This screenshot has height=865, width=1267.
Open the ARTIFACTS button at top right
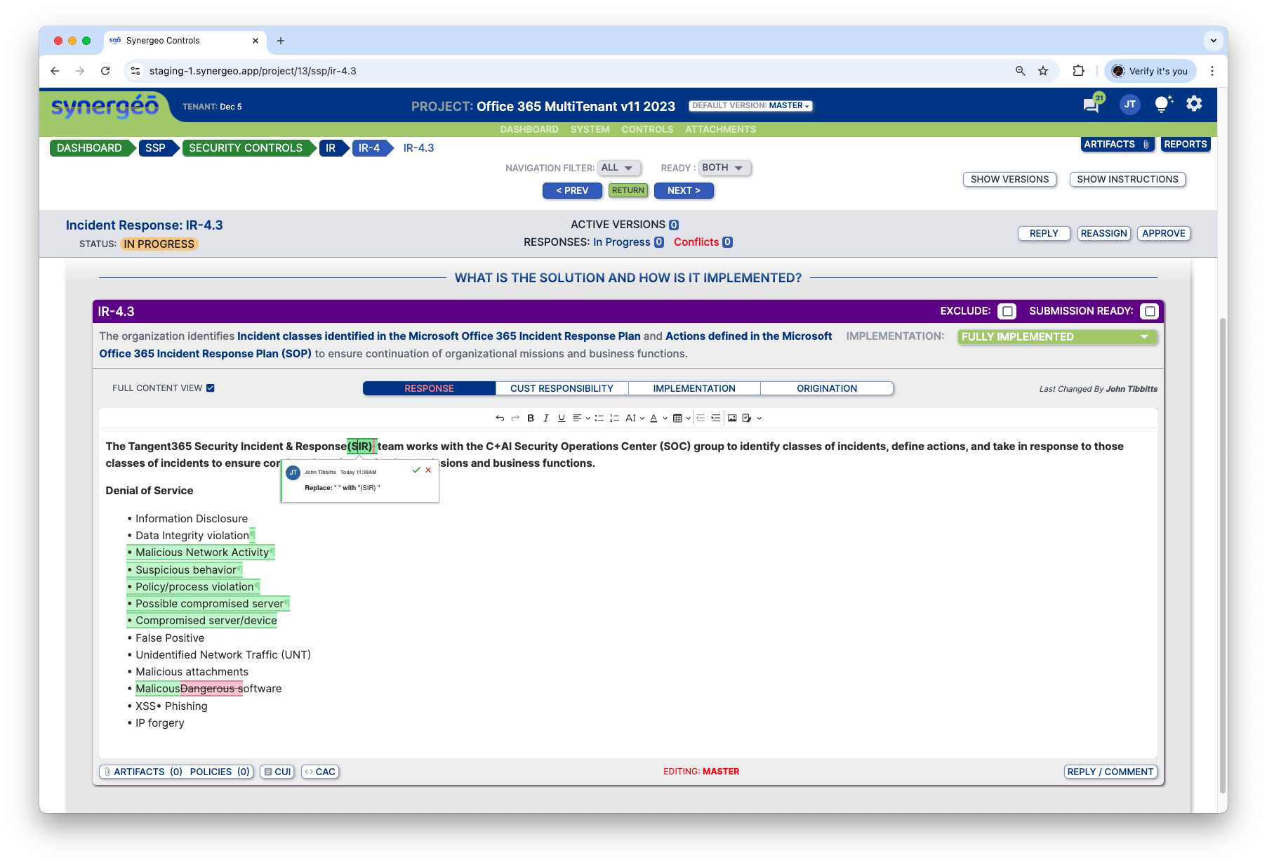click(x=1117, y=144)
